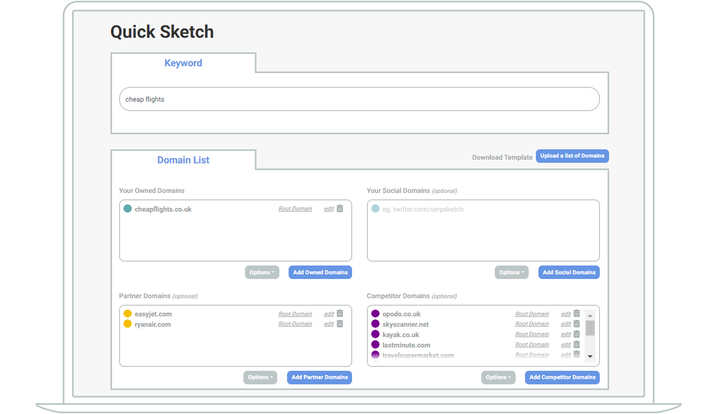Expand Options dropdown under Social Domains
The width and height of the screenshot is (718, 414).
tap(511, 272)
